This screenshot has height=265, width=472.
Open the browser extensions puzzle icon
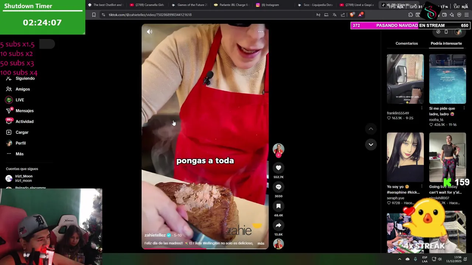coord(410,15)
